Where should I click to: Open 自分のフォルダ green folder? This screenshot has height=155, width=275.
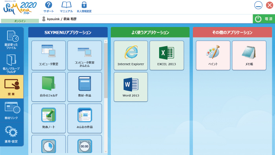point(49,87)
